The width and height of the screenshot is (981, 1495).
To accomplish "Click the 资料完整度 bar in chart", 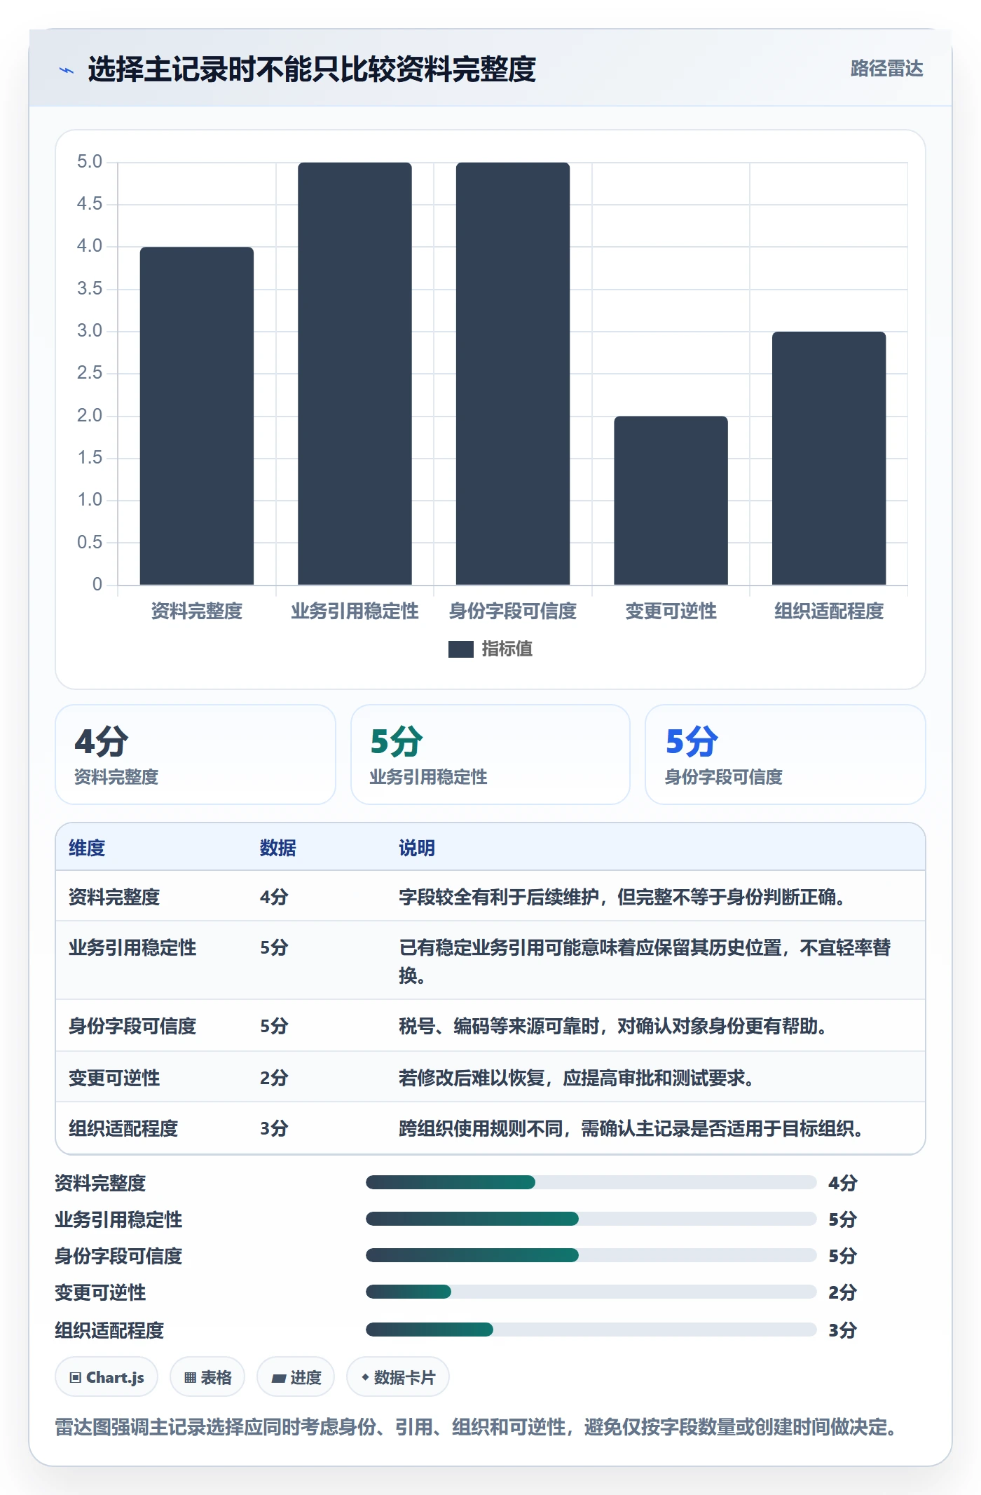I will click(x=196, y=416).
